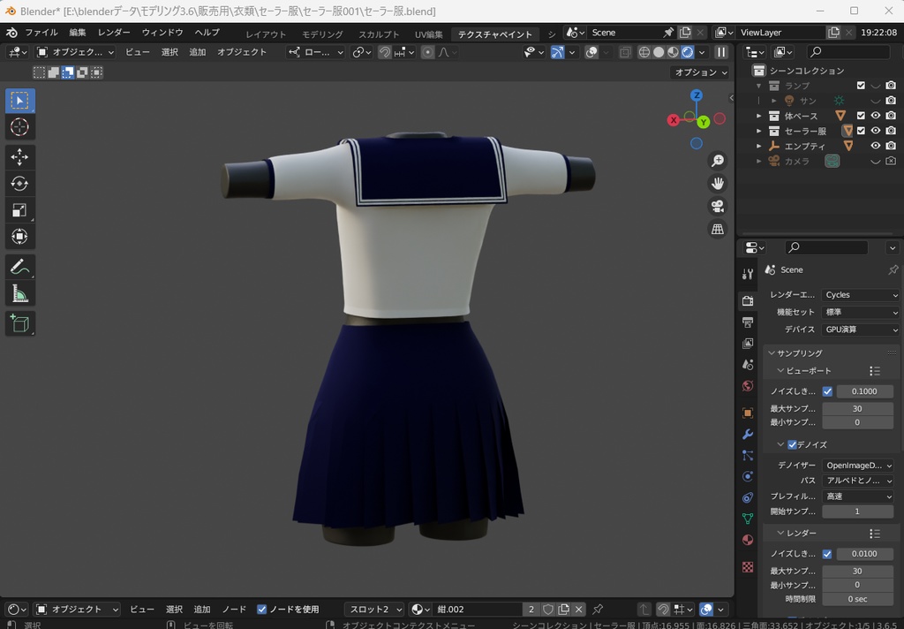Hide the セーラー服 collection with eye icon
This screenshot has width=904, height=629.
tap(876, 131)
